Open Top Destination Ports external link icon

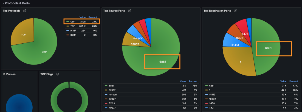tap(235, 11)
